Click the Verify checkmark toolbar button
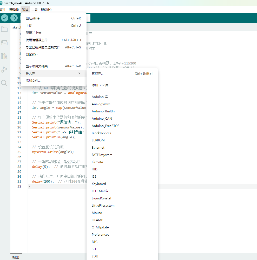Viewport: 257px width, 260px height. pos(5,18)
